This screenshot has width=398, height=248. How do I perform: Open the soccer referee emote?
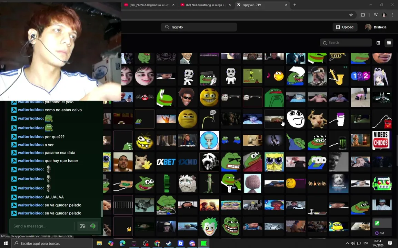click(252, 75)
